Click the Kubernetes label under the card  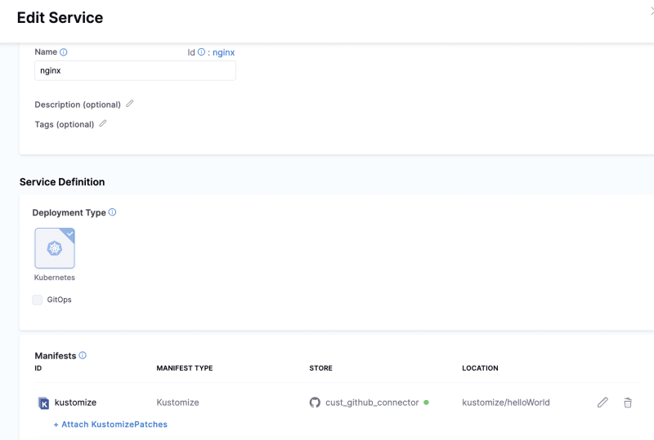click(55, 278)
